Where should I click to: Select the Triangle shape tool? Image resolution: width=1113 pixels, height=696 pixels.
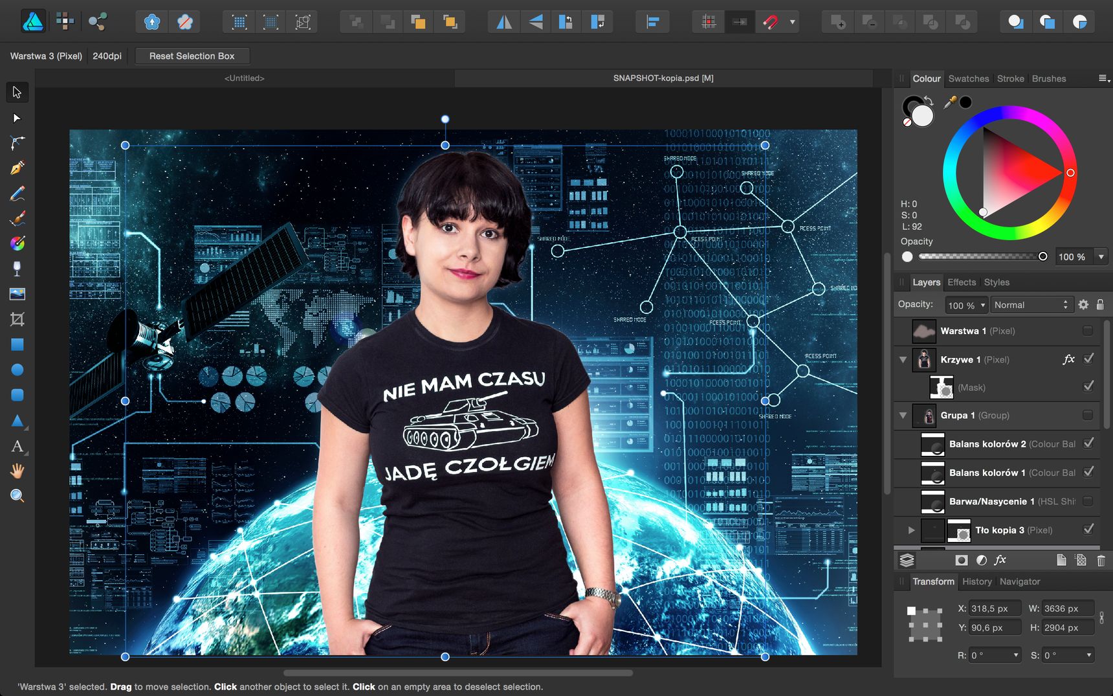pyautogui.click(x=17, y=421)
